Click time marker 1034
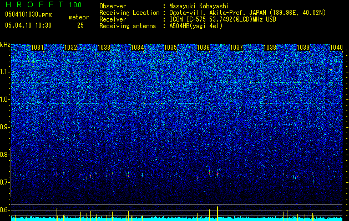 (x=138, y=48)
